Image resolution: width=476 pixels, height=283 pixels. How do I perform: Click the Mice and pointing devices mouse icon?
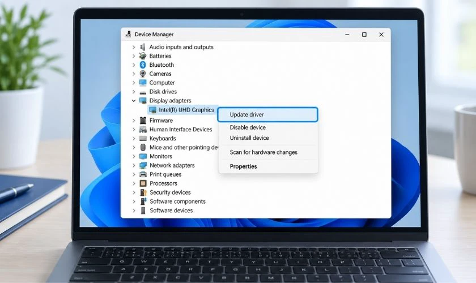(x=143, y=147)
